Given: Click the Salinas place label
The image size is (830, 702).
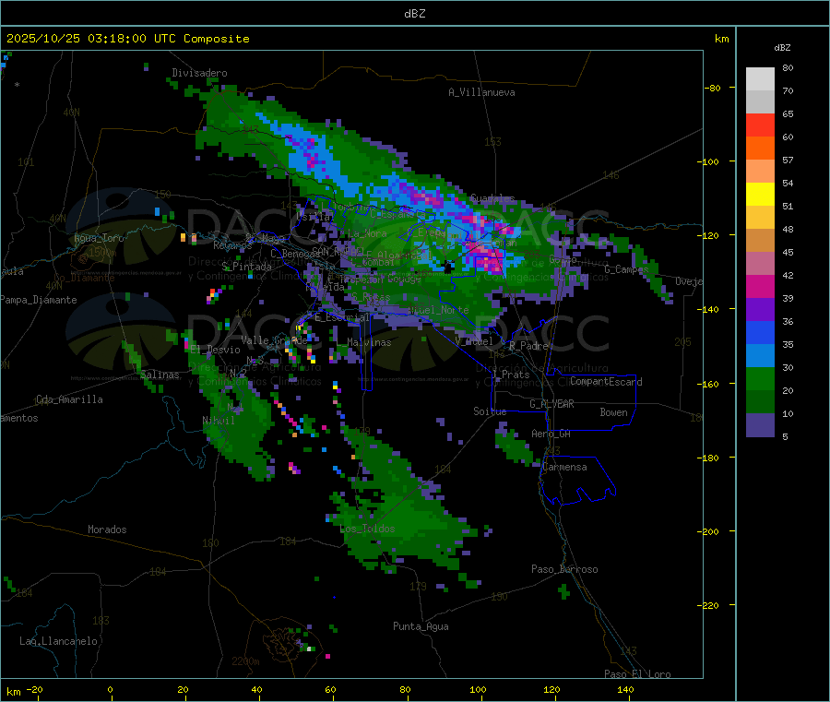Looking at the screenshot, I should tap(160, 375).
